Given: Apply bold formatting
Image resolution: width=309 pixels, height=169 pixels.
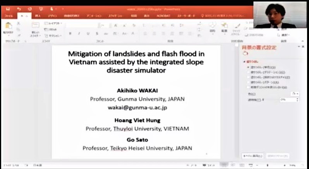Looking at the screenshot, I should point(70,34).
